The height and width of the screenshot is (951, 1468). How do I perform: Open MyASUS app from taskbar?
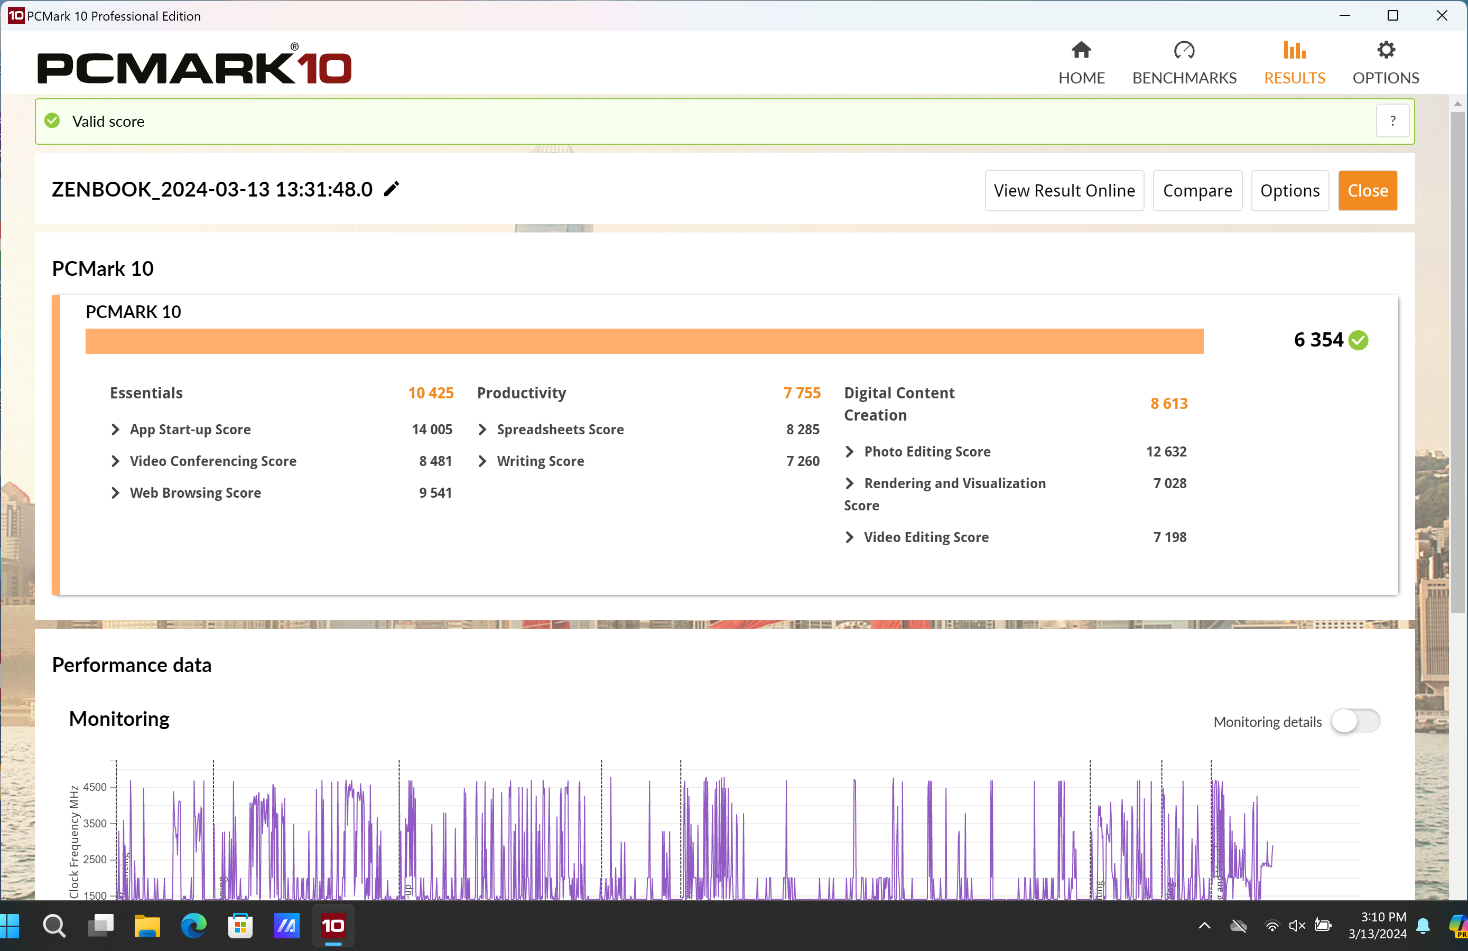click(x=287, y=926)
